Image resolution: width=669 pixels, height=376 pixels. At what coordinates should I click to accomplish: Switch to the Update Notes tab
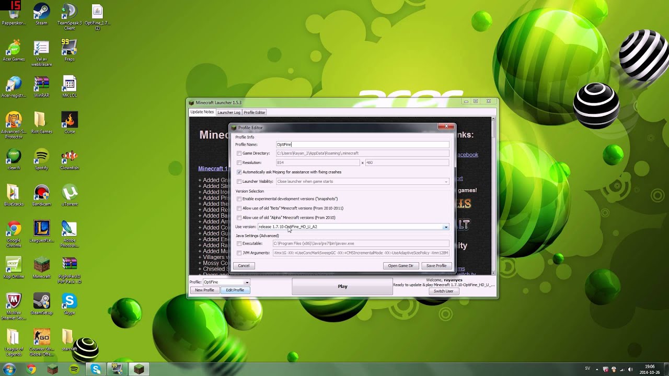point(202,112)
